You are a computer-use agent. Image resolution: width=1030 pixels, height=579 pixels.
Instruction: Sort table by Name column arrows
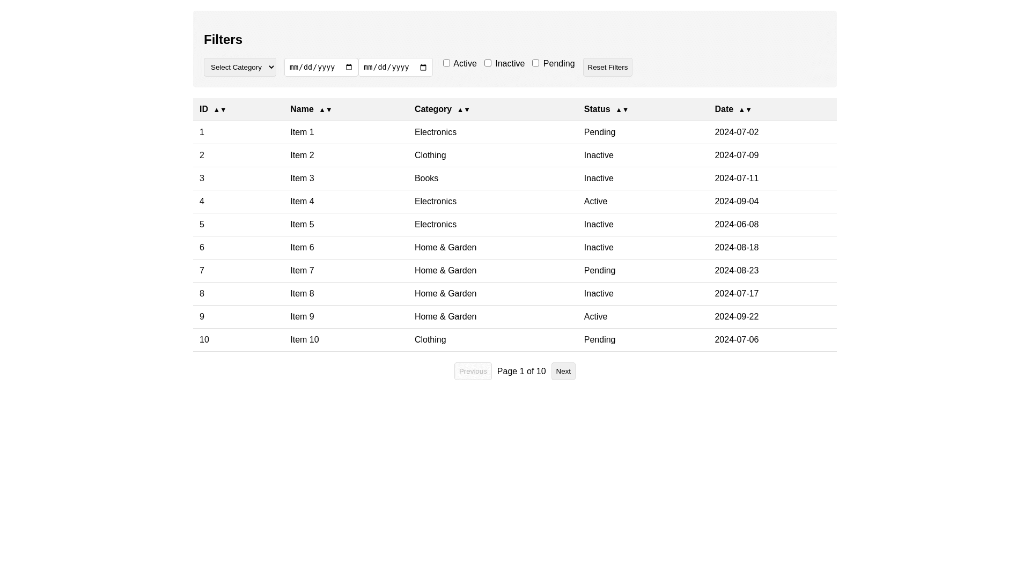click(326, 110)
